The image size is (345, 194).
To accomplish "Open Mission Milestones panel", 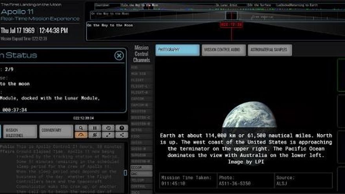I will 20,132.
